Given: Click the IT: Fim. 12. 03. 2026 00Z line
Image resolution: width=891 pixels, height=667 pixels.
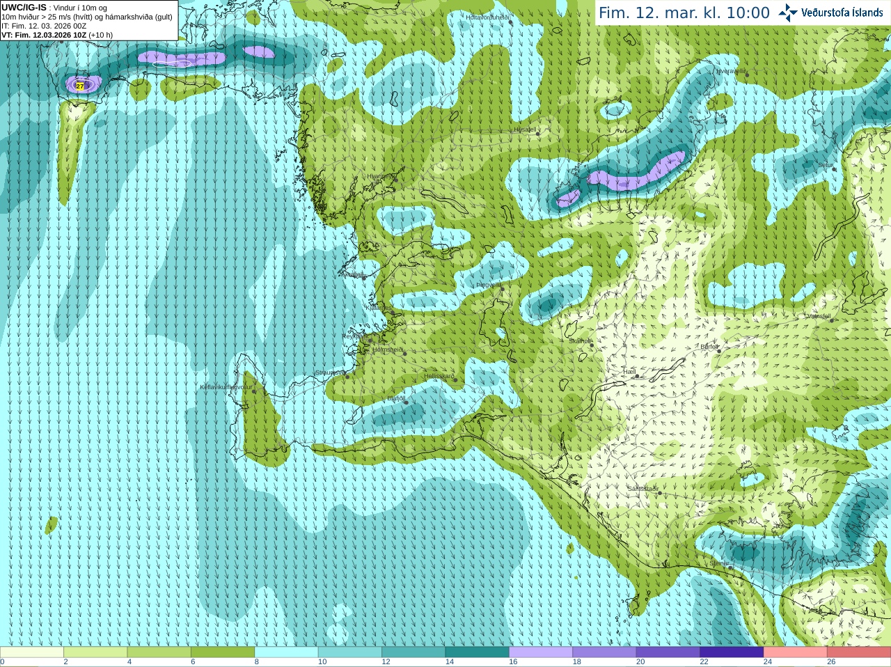Looking at the screenshot, I should click(x=44, y=26).
